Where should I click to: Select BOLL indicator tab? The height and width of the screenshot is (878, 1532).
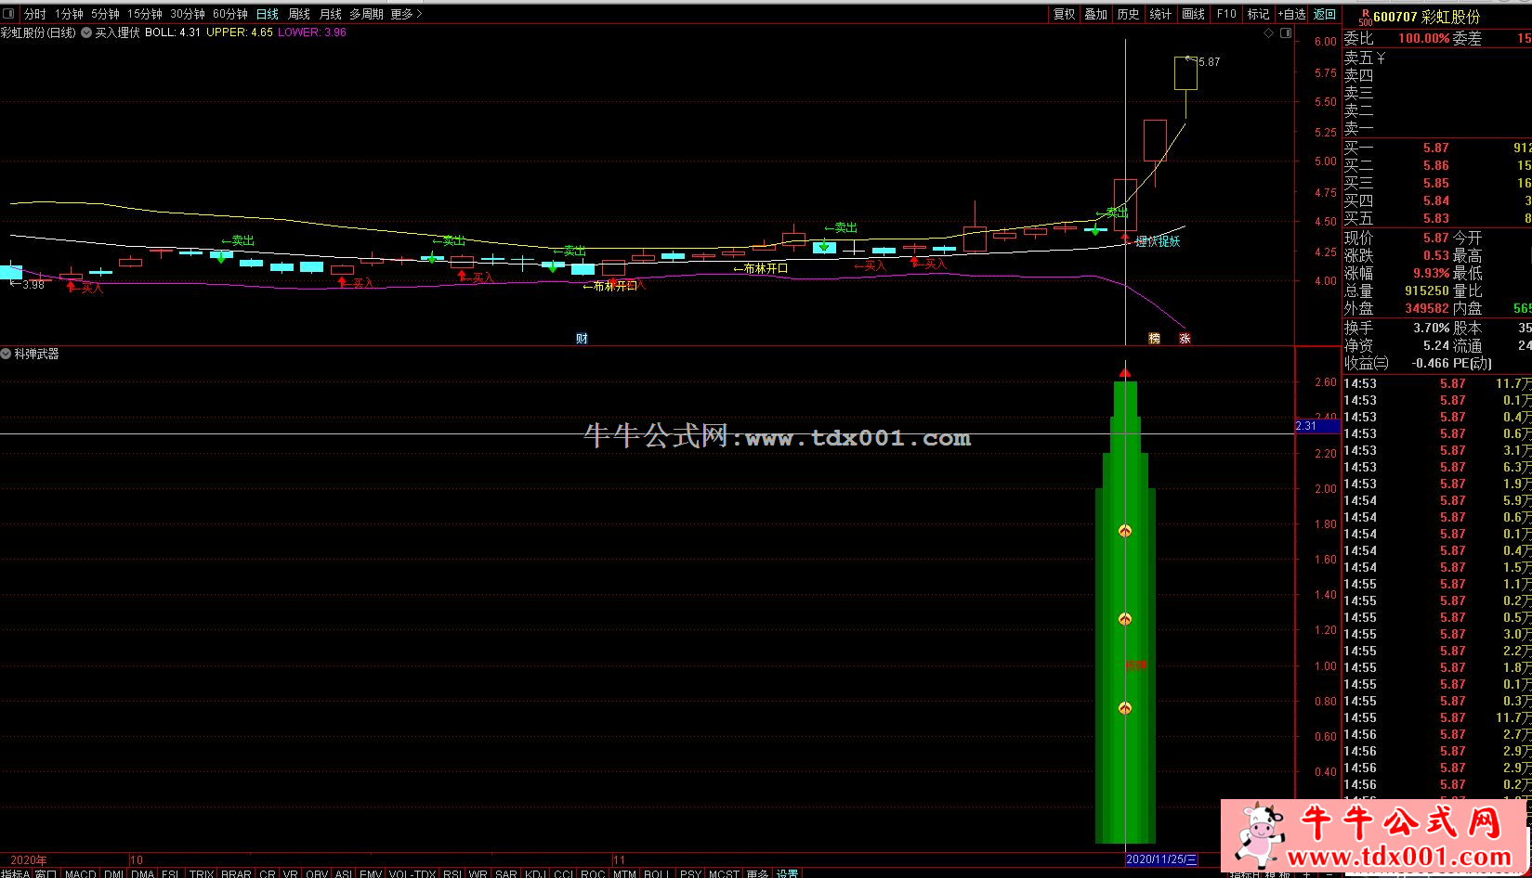(x=657, y=873)
